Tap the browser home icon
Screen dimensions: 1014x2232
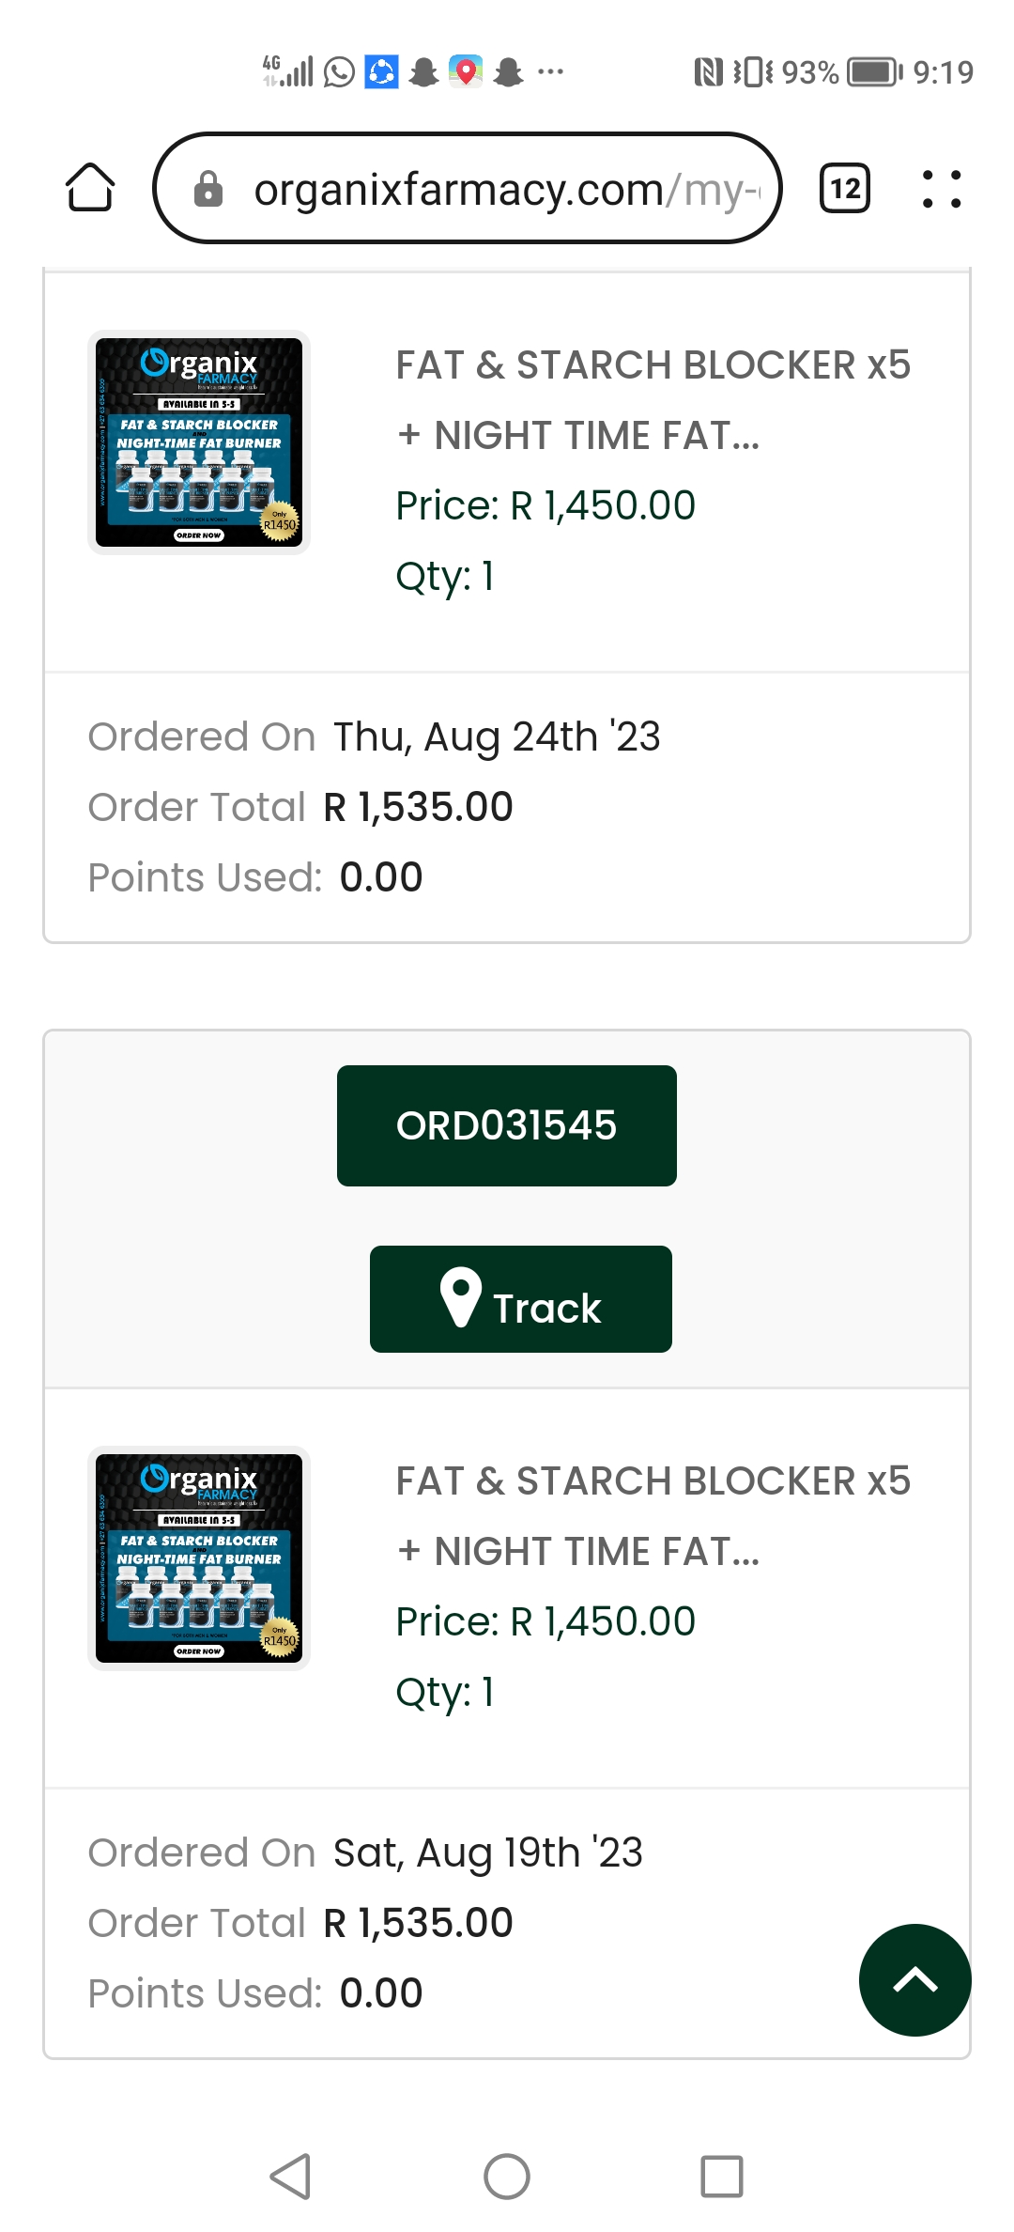pos(90,188)
